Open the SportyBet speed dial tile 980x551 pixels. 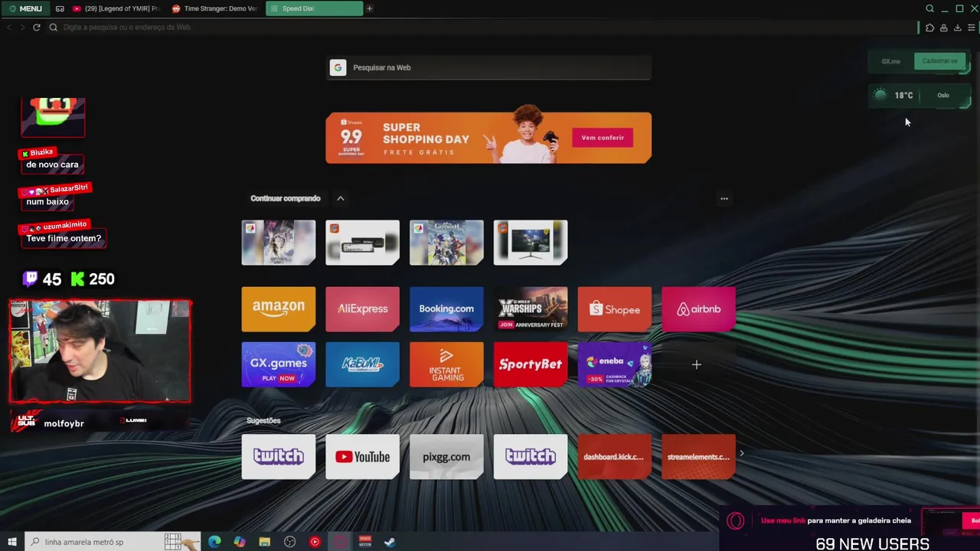point(531,364)
